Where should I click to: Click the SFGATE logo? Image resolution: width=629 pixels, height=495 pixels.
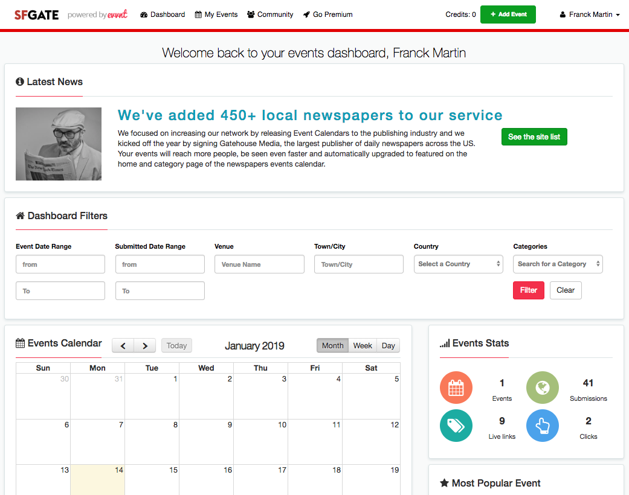point(36,15)
